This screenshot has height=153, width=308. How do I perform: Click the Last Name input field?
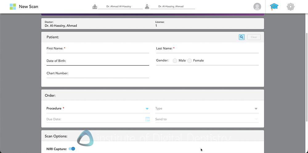207,49
